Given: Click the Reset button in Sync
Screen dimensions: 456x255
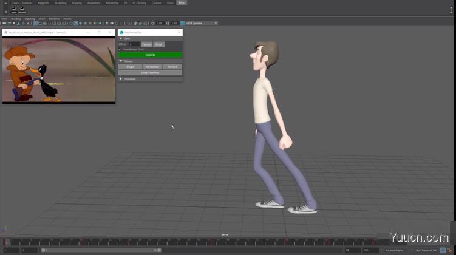Looking at the screenshot, I should point(159,44).
